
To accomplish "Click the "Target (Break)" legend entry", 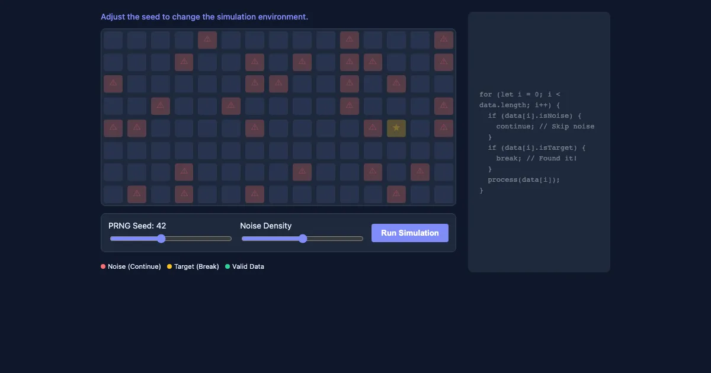I will [x=193, y=266].
